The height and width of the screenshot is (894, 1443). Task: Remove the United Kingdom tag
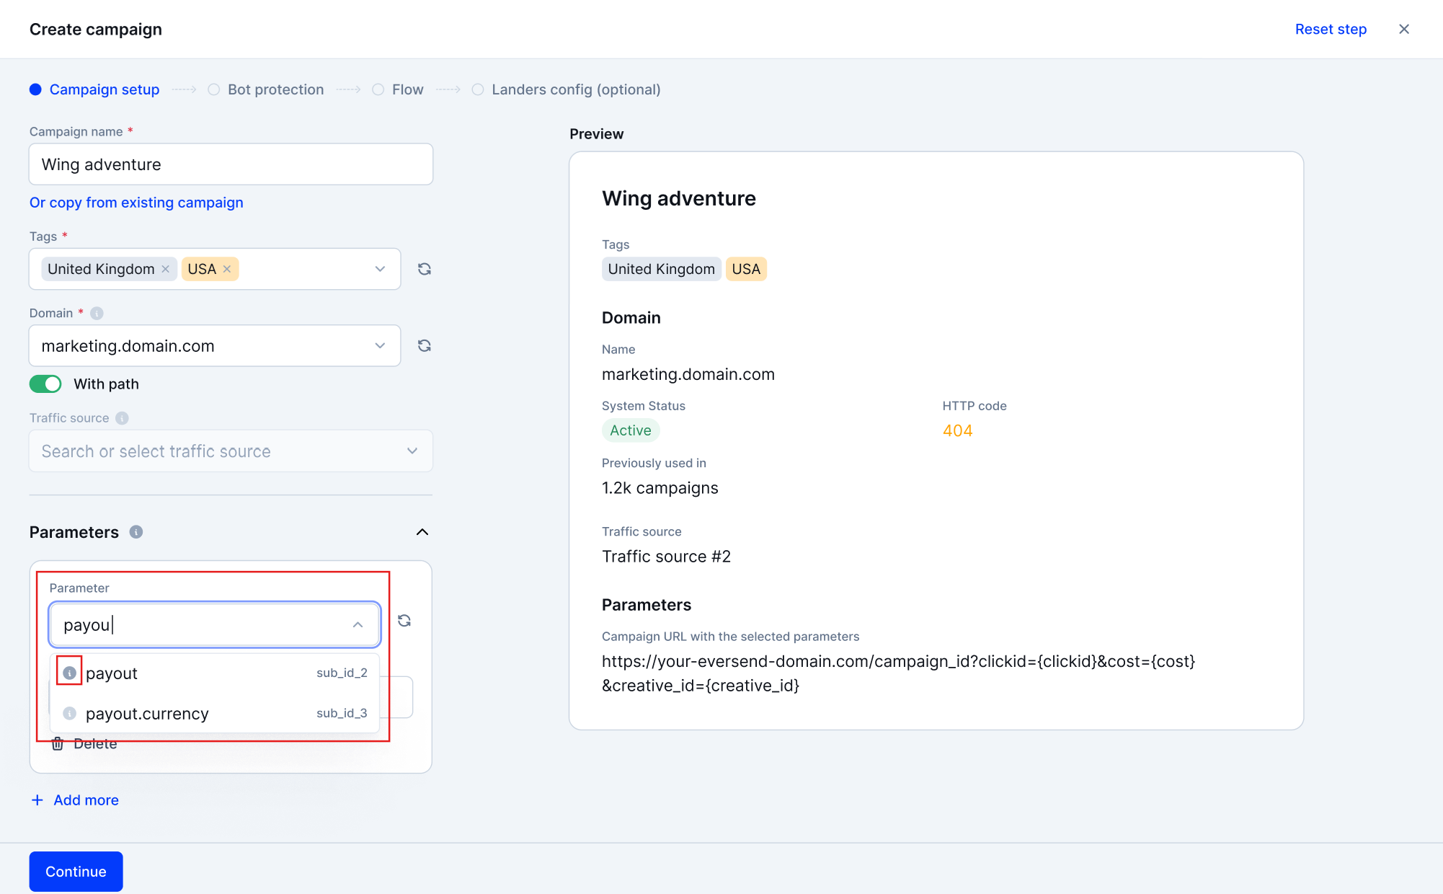click(165, 269)
